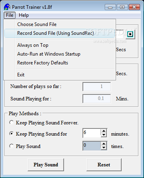Click the 'minutes.' label after the spinner

pyautogui.click(x=120, y=134)
